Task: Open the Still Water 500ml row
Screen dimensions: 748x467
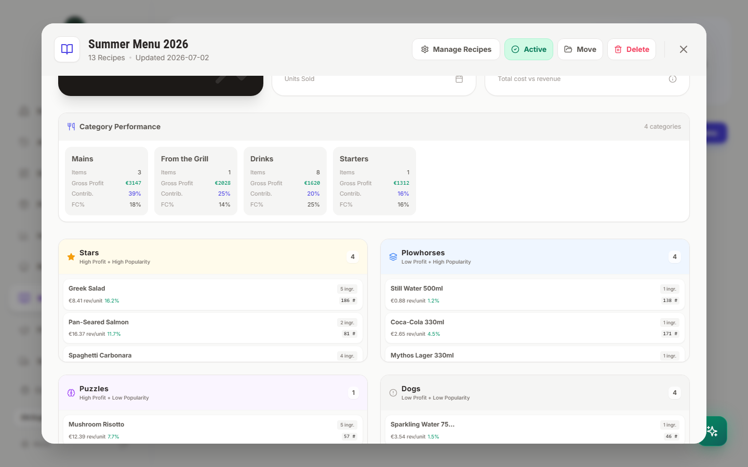Action: tap(535, 295)
